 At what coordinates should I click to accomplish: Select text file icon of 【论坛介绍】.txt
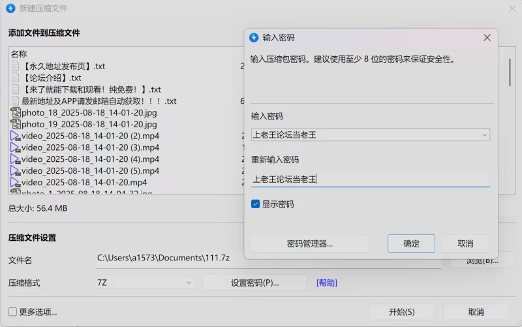[15, 78]
